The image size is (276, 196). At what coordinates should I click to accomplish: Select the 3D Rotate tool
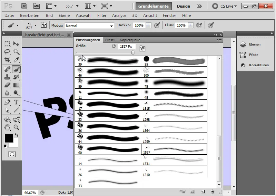tap(7, 119)
